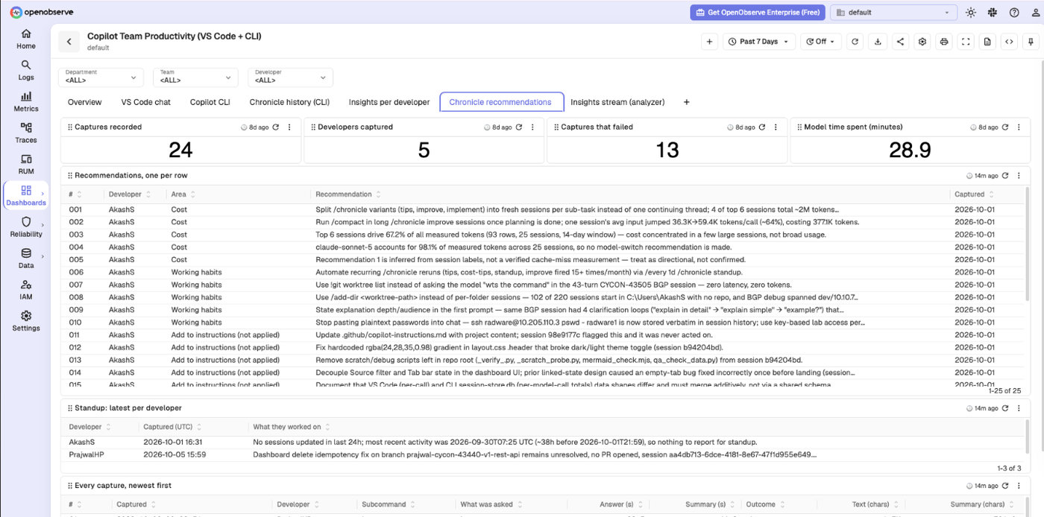Refresh the Developers captured panel
The height and width of the screenshot is (517, 1044).
tap(519, 127)
